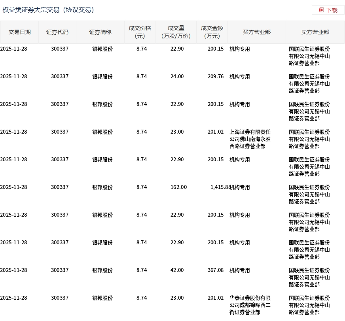
Task: Click code 300337 in the 367.08 row
Action: tap(60, 270)
